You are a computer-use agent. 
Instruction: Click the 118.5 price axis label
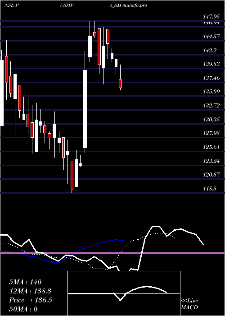click(x=210, y=189)
